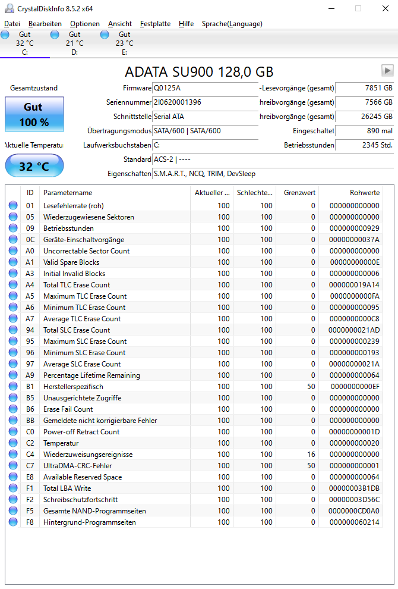The height and width of the screenshot is (589, 398).
Task: Click the Firmware field Q0125A
Action: [205, 88]
